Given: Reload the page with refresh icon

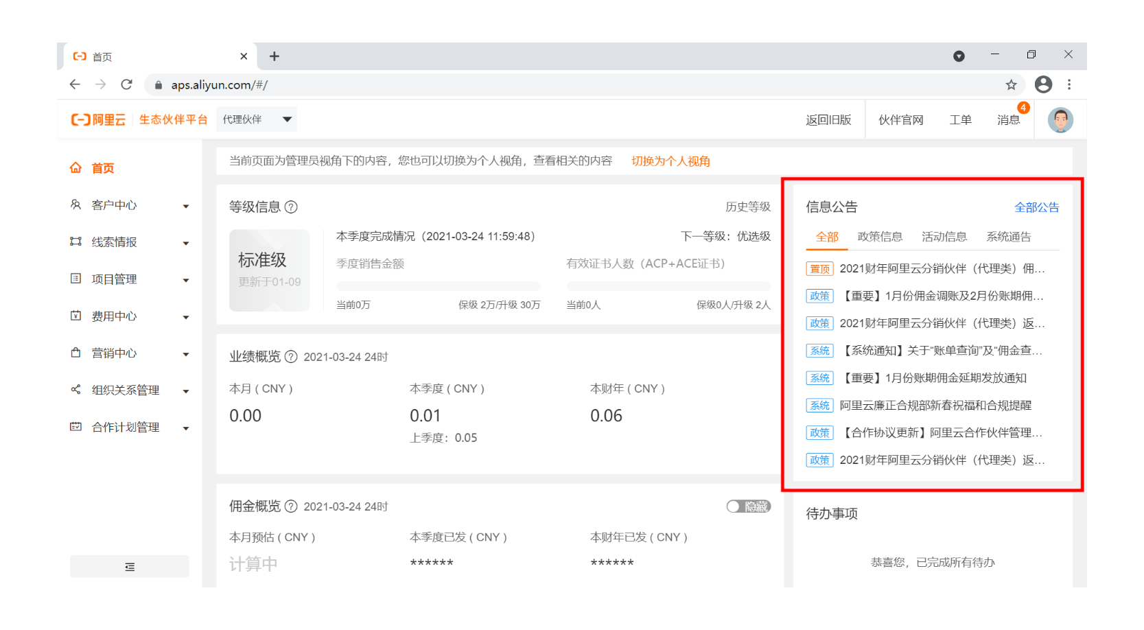Looking at the screenshot, I should pos(126,84).
